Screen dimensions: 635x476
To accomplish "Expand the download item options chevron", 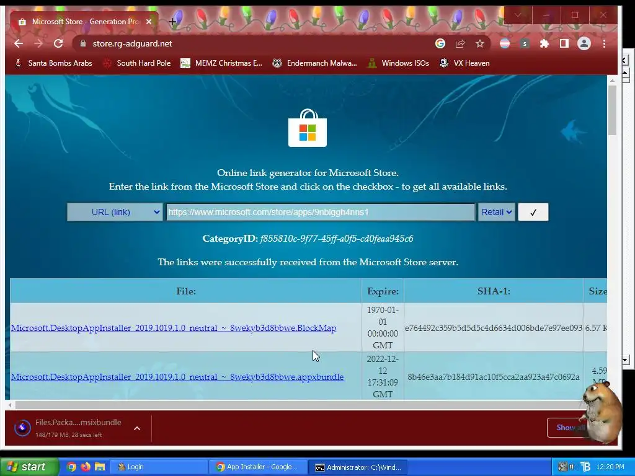I will click(x=137, y=428).
